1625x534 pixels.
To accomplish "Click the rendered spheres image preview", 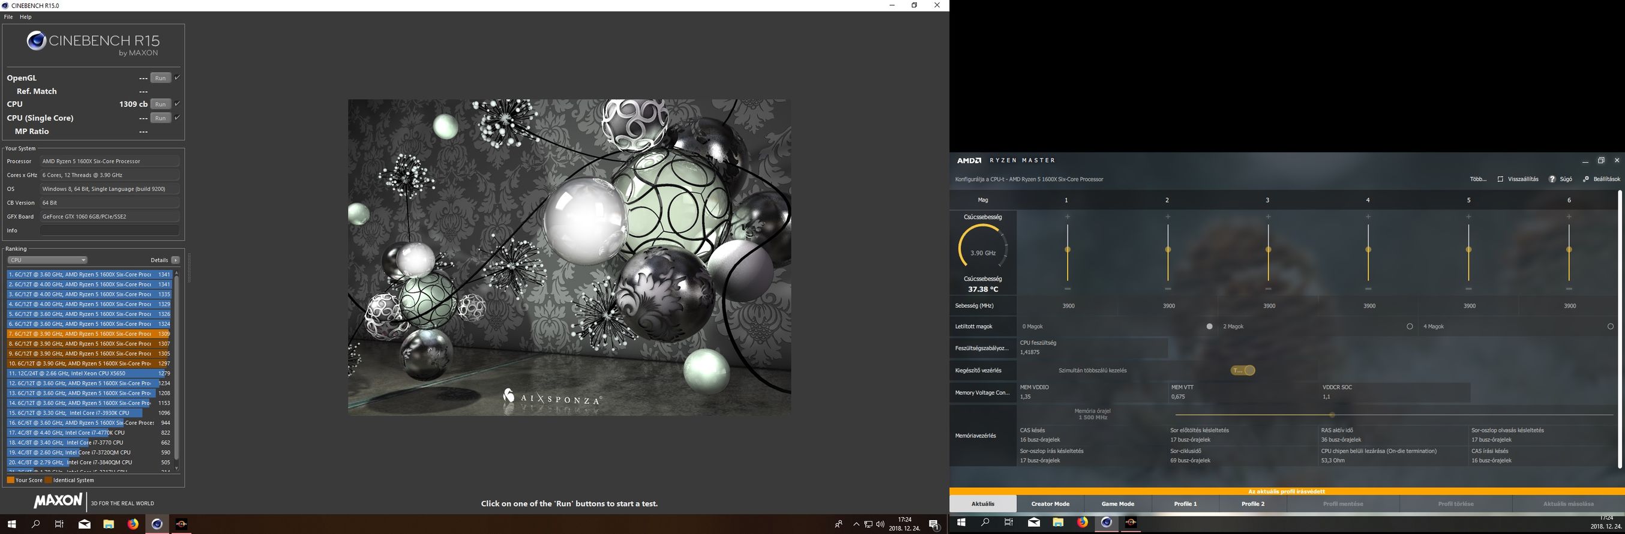I will point(569,257).
